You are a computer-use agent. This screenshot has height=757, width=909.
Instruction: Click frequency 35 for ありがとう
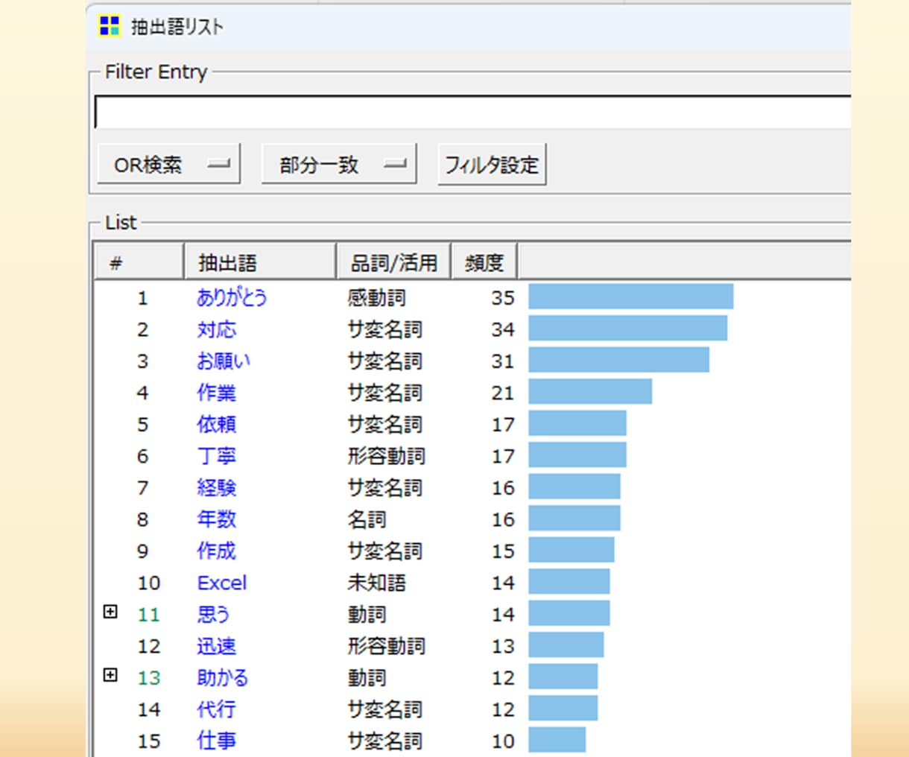[503, 298]
